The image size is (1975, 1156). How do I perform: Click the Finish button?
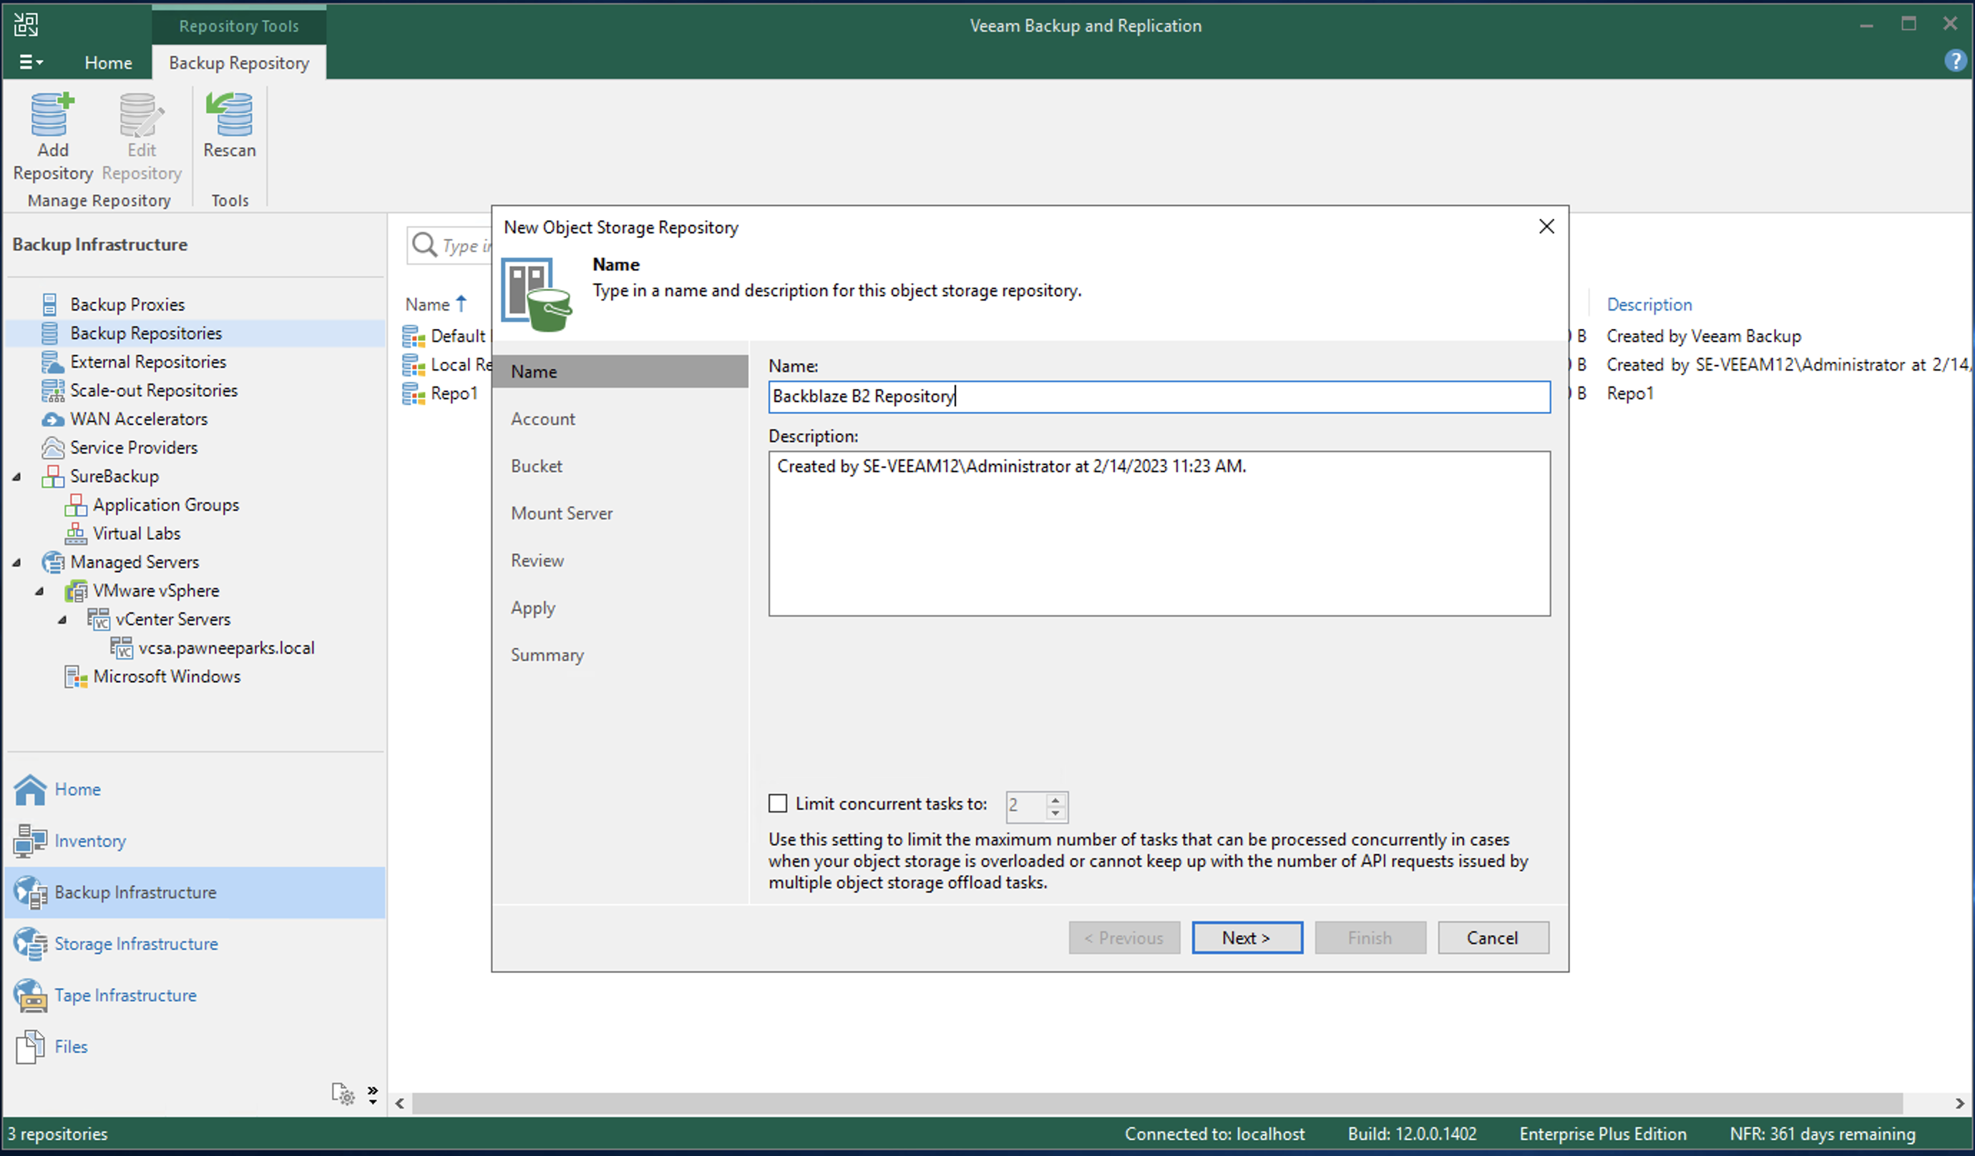(1370, 938)
